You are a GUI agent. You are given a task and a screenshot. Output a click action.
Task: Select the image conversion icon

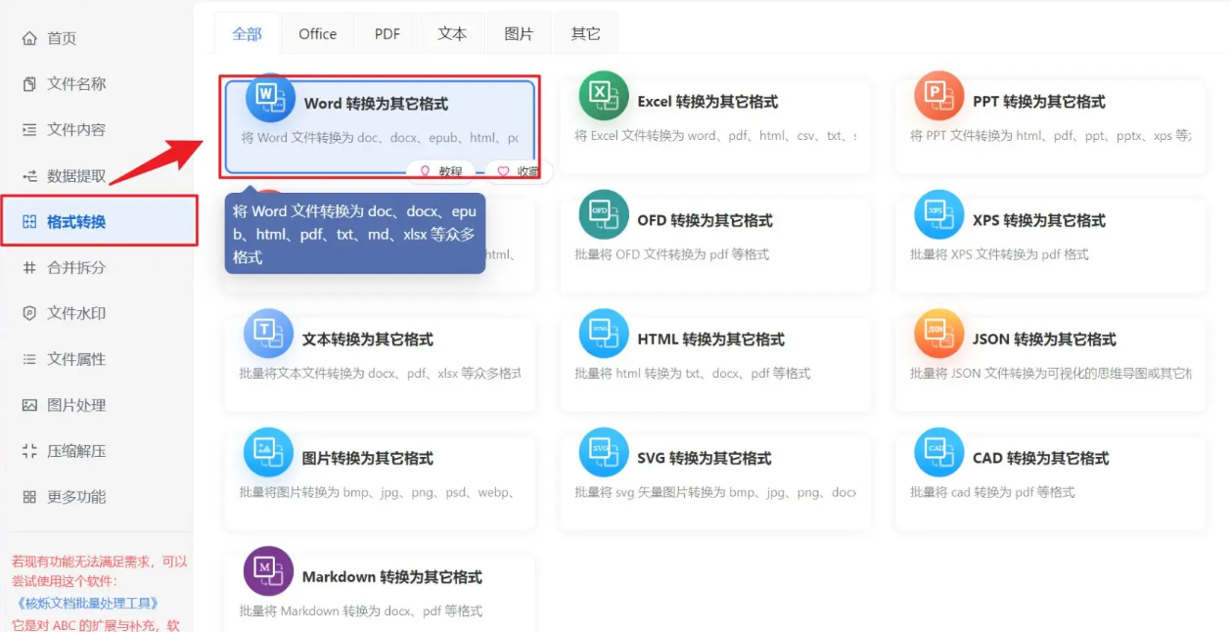(268, 452)
